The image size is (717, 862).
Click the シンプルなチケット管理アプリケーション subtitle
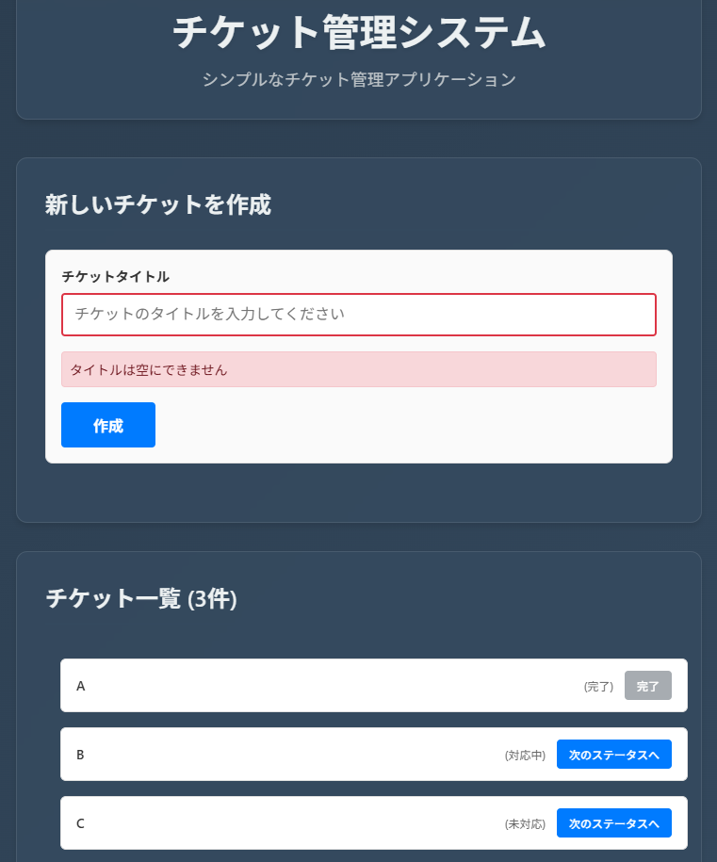coord(358,80)
